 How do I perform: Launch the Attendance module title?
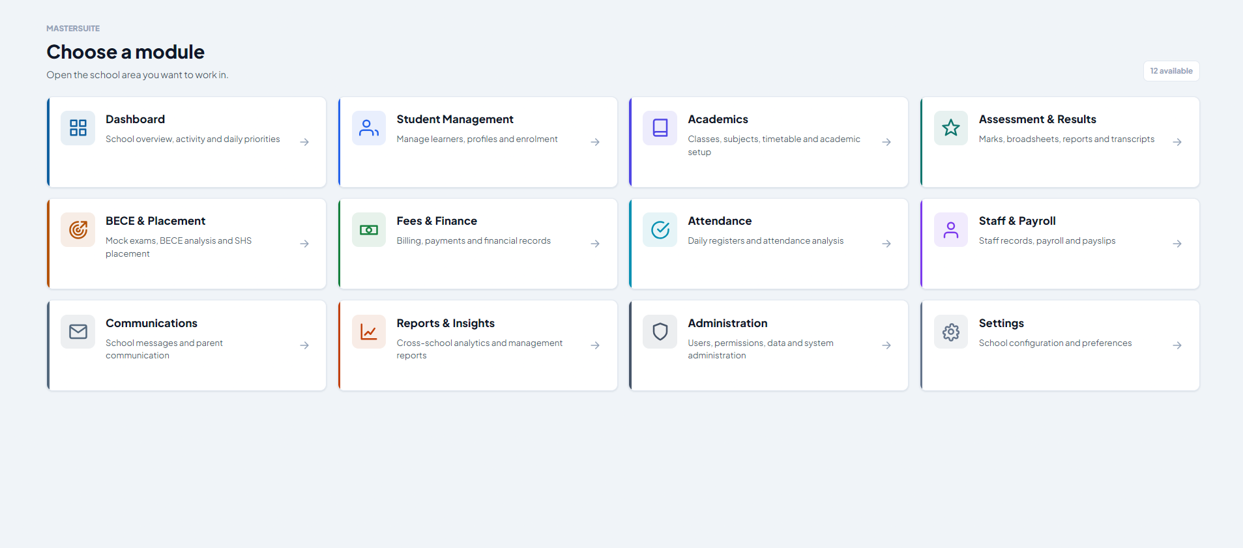click(720, 221)
